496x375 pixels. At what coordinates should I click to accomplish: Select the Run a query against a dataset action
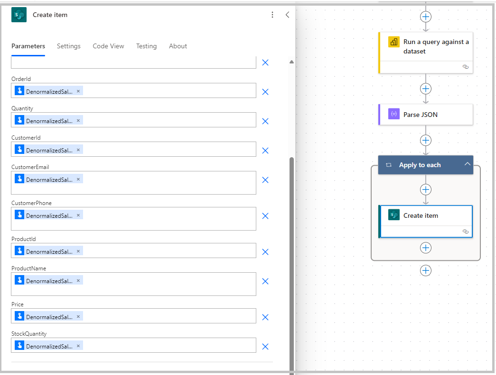pos(426,53)
